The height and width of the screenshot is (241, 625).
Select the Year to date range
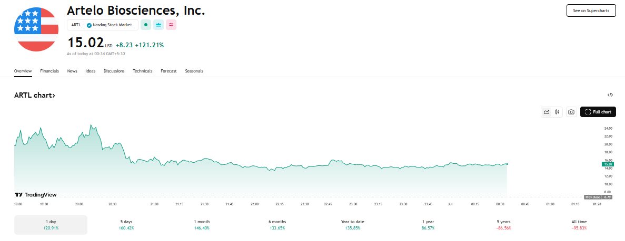[353, 225]
